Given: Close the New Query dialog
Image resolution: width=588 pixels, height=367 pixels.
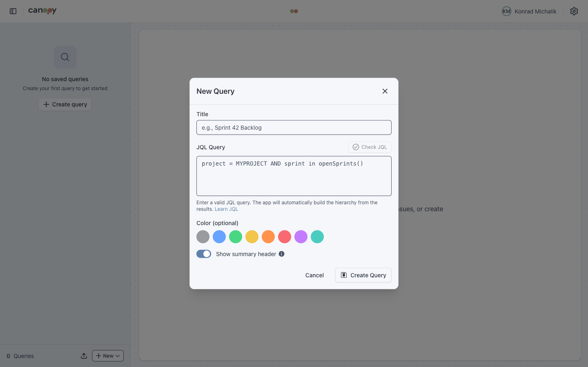Looking at the screenshot, I should pos(385,91).
